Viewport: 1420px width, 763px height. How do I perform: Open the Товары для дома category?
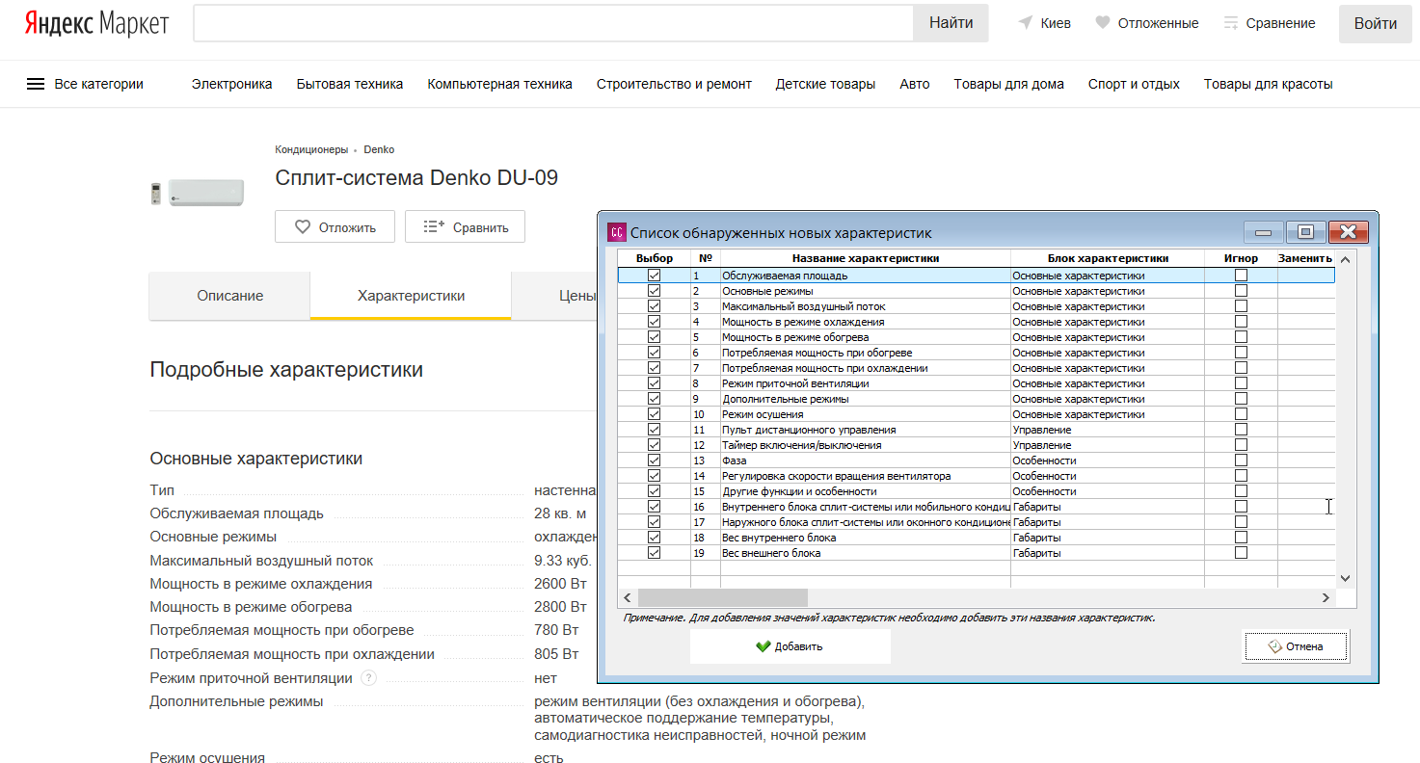pos(1009,84)
